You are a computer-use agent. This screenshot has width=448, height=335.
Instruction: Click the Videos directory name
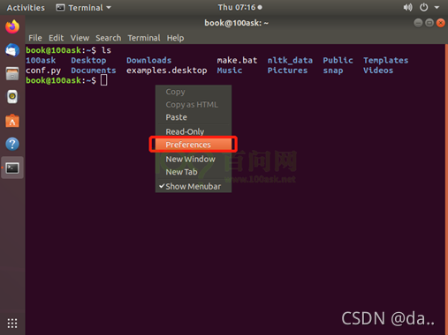[378, 71]
